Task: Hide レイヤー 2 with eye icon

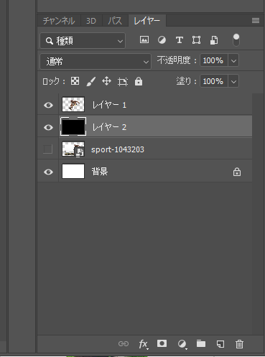Action: (x=48, y=127)
